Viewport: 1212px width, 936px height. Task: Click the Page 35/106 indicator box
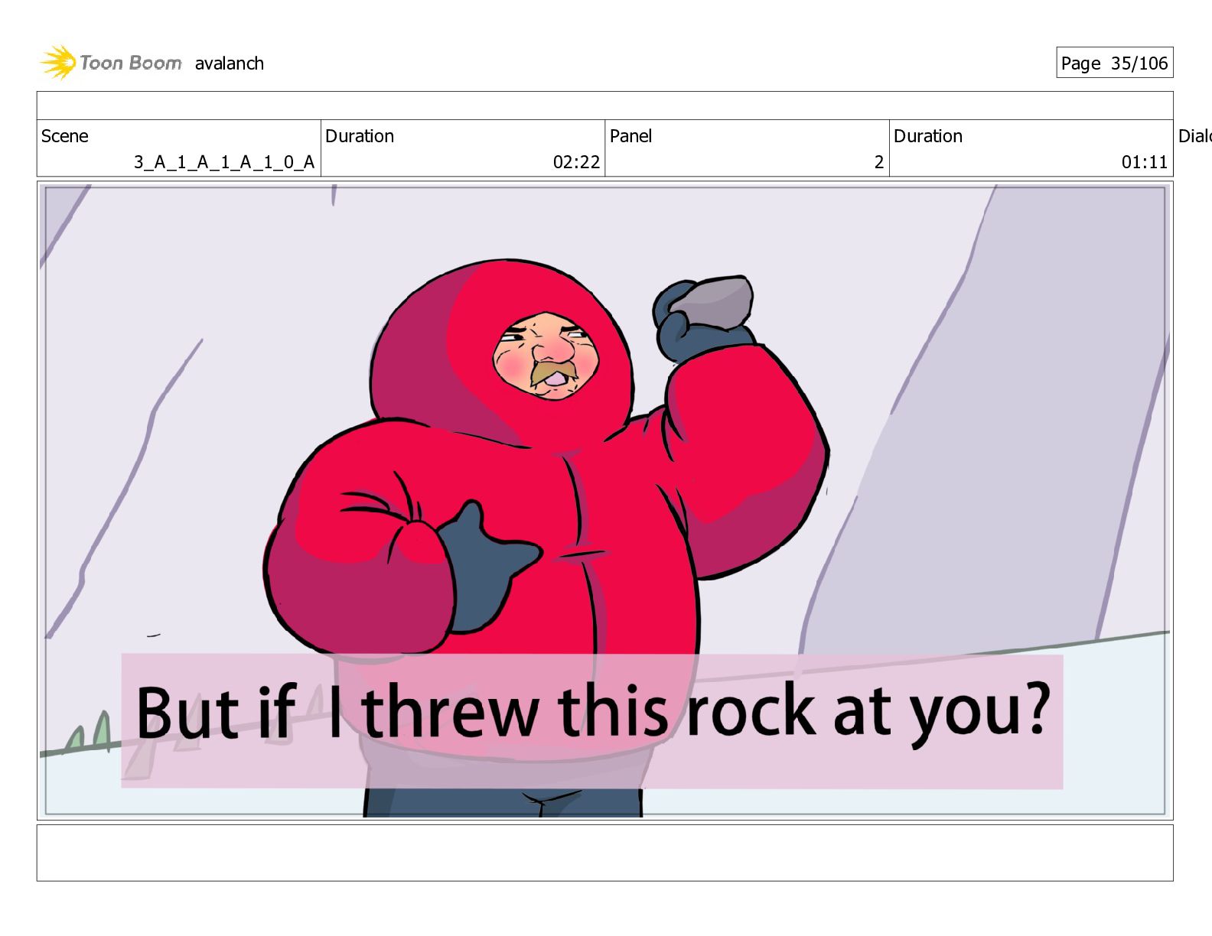click(x=1114, y=63)
